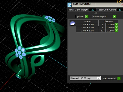
Task: Select the 1.56 X 1.56 size cell
Action: coord(87,25)
